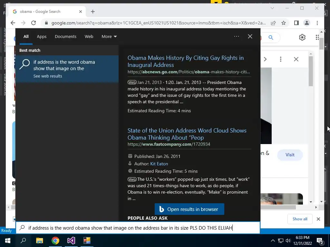Switch to Chrome on the taskbar
The width and height of the screenshot is (330, 247).
(x=55, y=241)
